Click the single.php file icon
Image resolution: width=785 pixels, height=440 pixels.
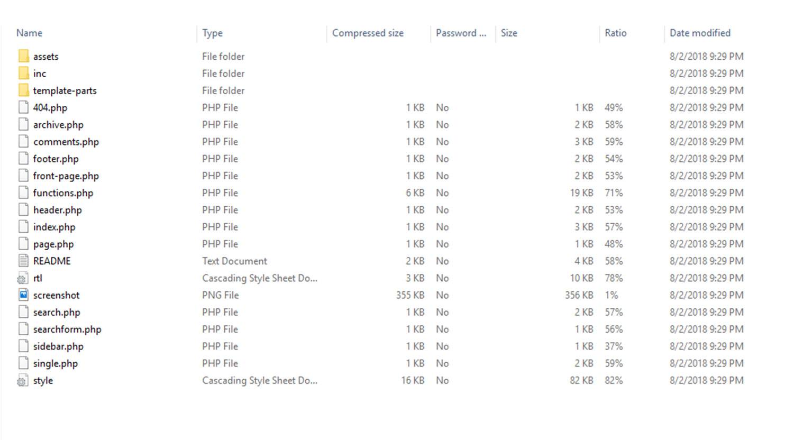pyautogui.click(x=23, y=363)
